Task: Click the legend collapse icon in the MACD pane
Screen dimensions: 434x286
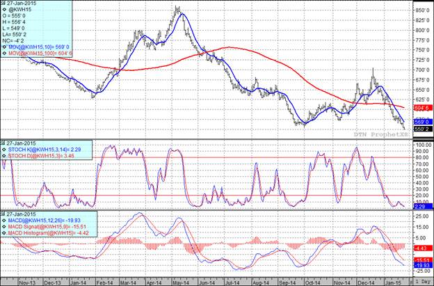Action: pos(3,214)
